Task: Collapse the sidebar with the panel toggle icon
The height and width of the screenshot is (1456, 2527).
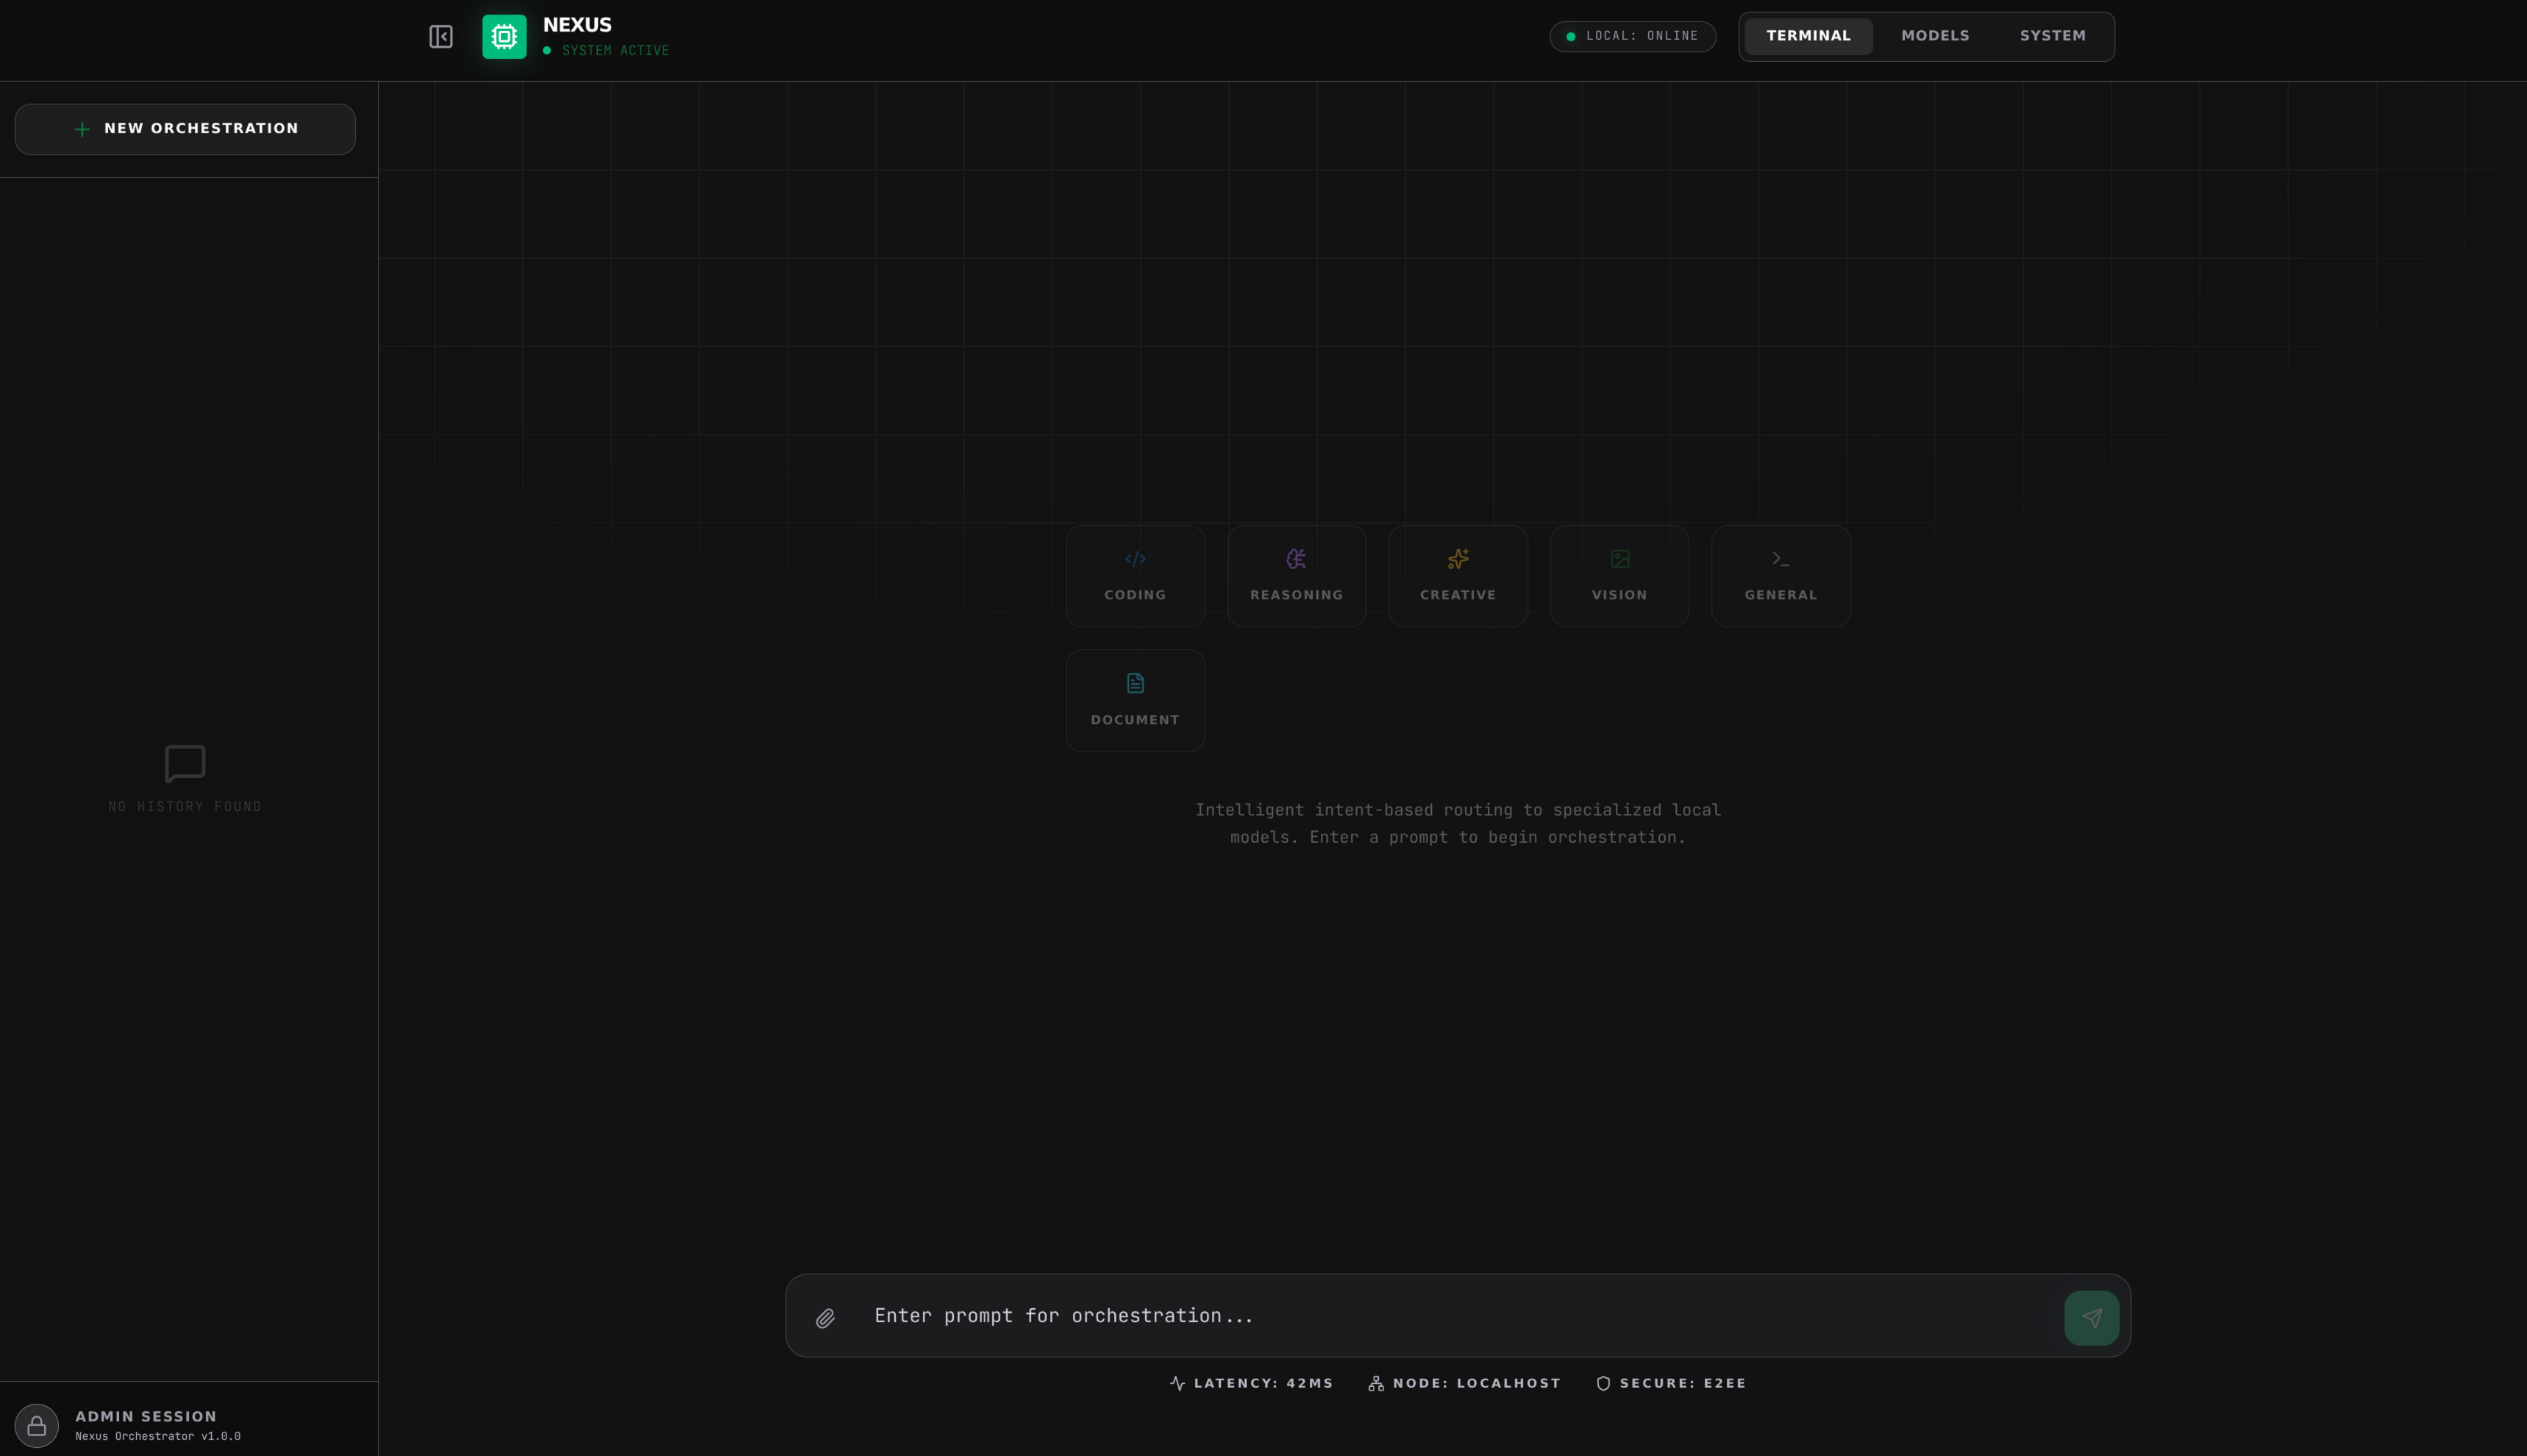Action: (x=441, y=37)
